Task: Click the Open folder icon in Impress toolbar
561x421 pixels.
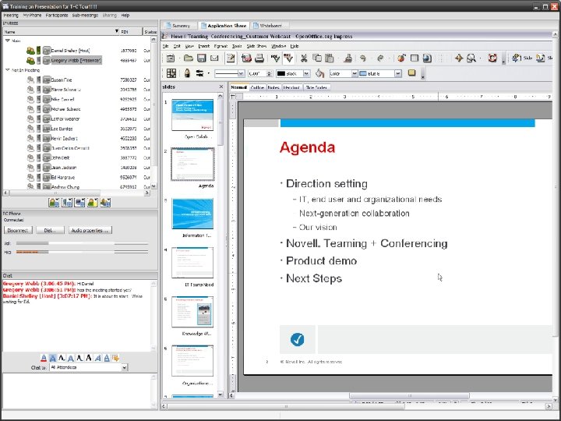Action: 189,58
